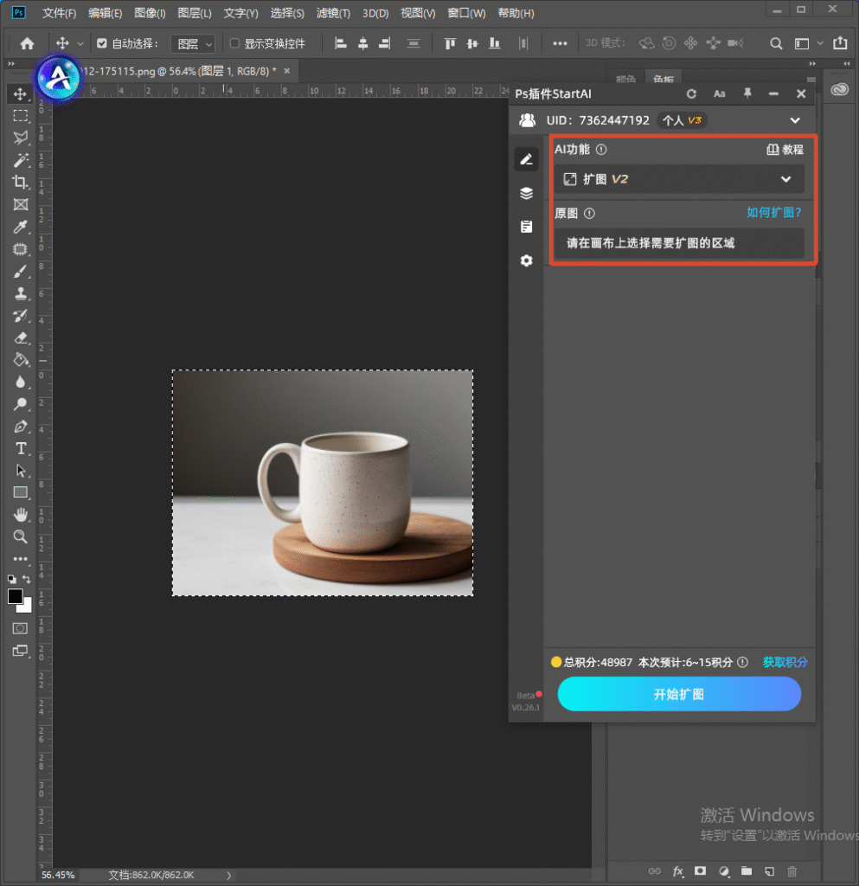Expand the UID account chevron
859x886 pixels.
coord(795,120)
